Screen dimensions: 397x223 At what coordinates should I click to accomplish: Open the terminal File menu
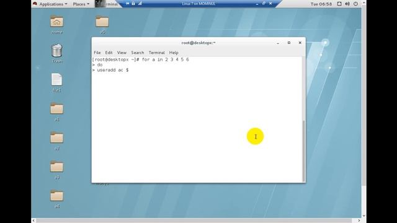[x=97, y=53]
